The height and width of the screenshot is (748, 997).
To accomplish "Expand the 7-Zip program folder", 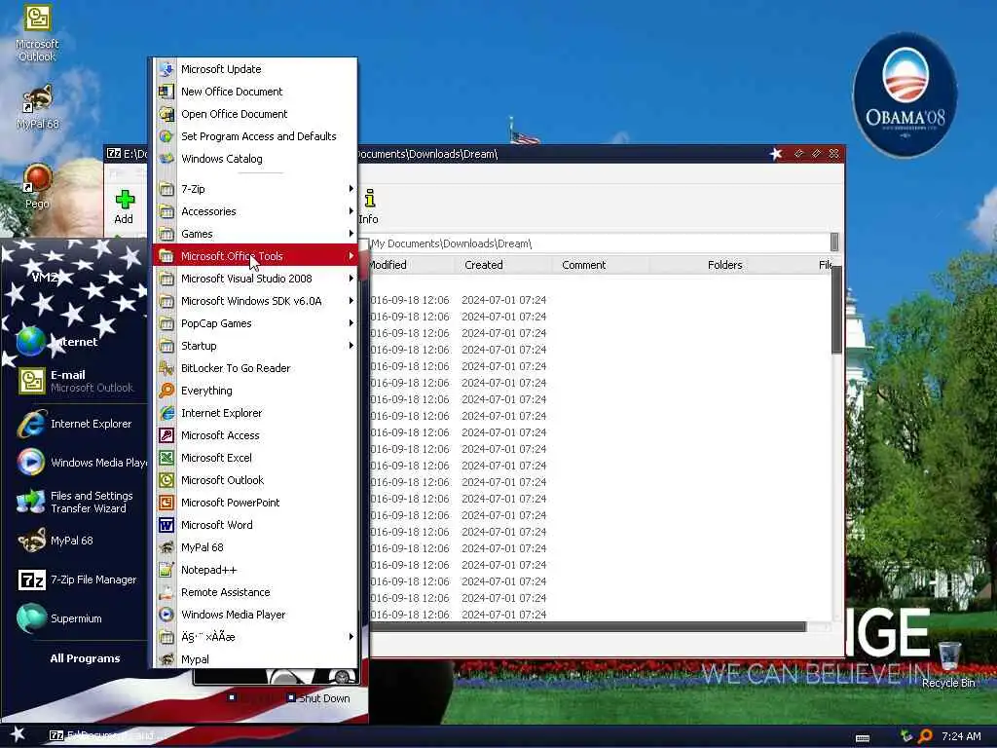I will 254,189.
